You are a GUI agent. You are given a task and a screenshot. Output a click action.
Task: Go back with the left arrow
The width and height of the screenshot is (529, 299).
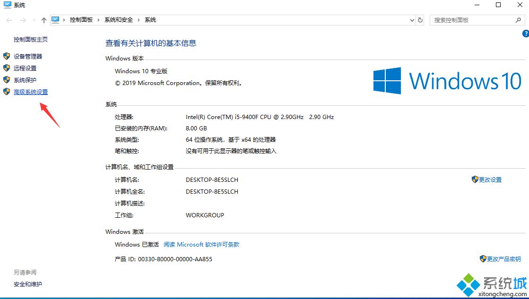(9, 20)
